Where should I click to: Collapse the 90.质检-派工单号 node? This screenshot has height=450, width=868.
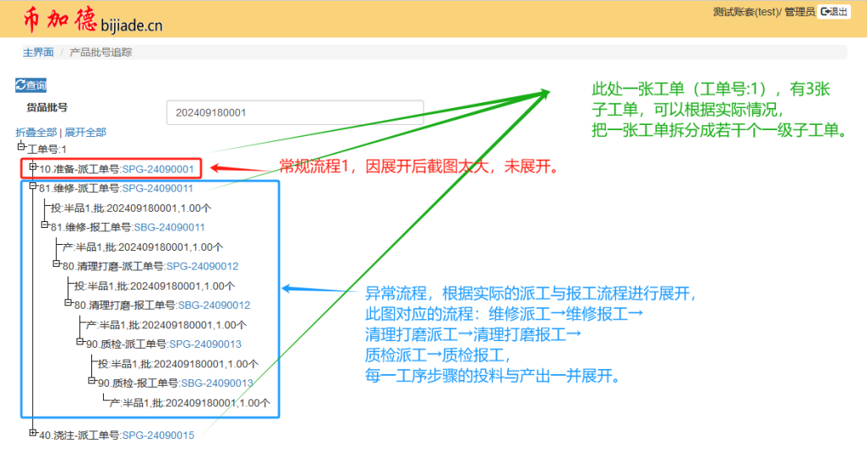pos(81,344)
